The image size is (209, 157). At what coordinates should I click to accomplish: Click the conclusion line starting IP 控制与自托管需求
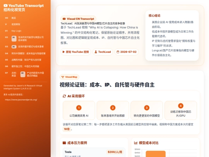point(173,43)
